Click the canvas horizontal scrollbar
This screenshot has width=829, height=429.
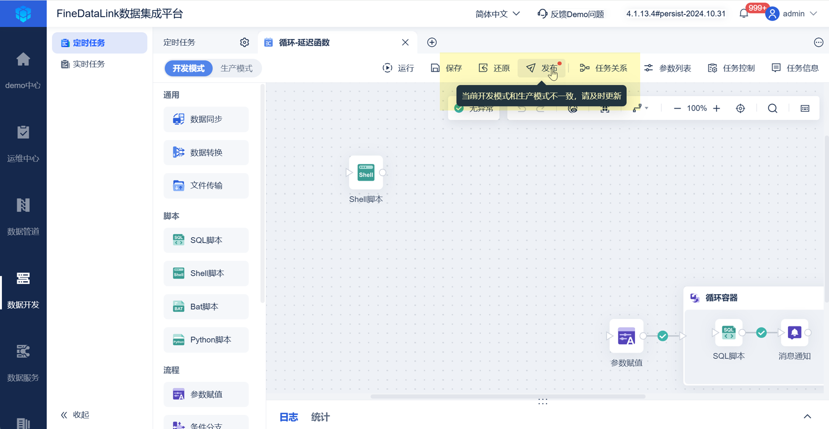point(508,396)
